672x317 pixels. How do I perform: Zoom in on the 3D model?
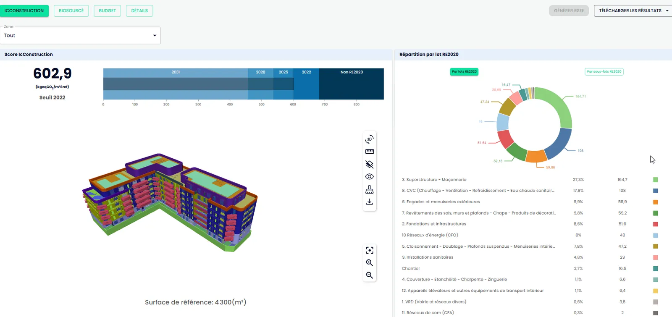coord(370,263)
